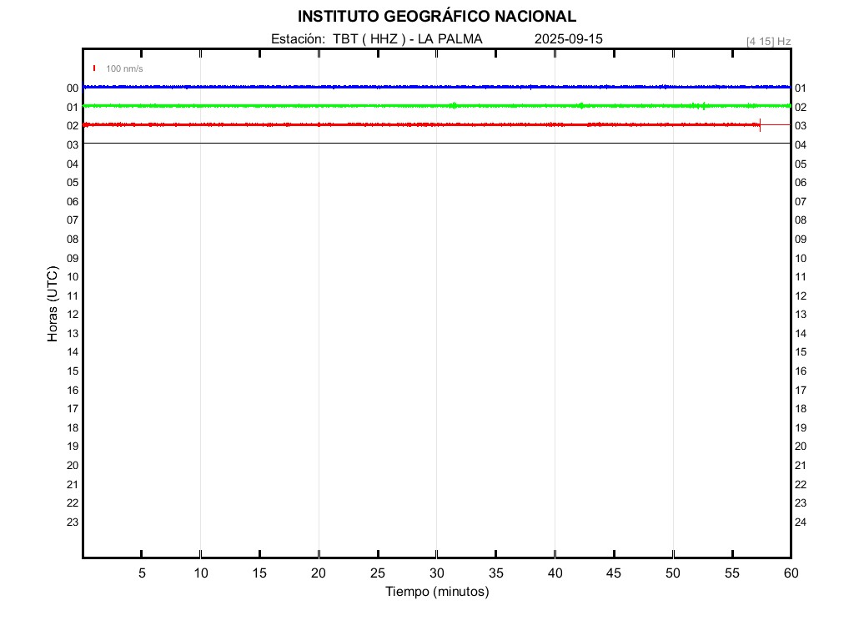854x641 pixels.
Task: Click left axis hour label 16
Action: tap(73, 391)
